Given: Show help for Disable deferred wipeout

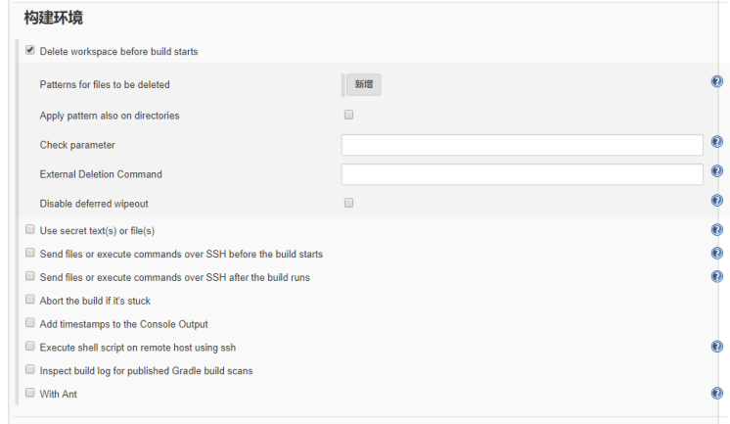Looking at the screenshot, I should (717, 201).
